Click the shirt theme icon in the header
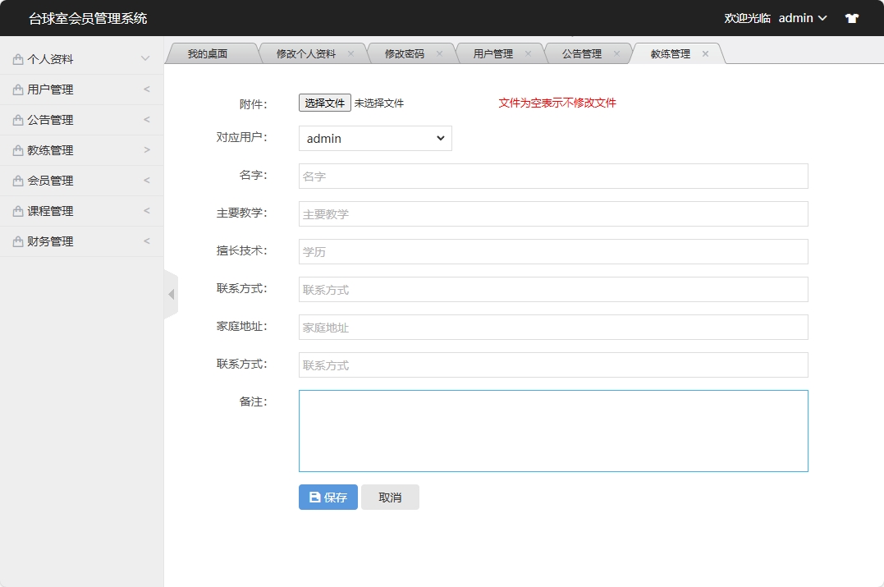 [x=851, y=17]
